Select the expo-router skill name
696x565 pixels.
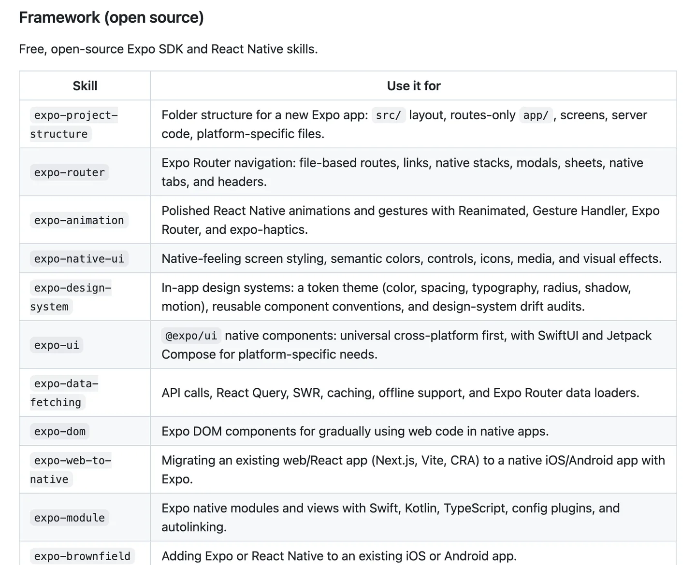(70, 172)
